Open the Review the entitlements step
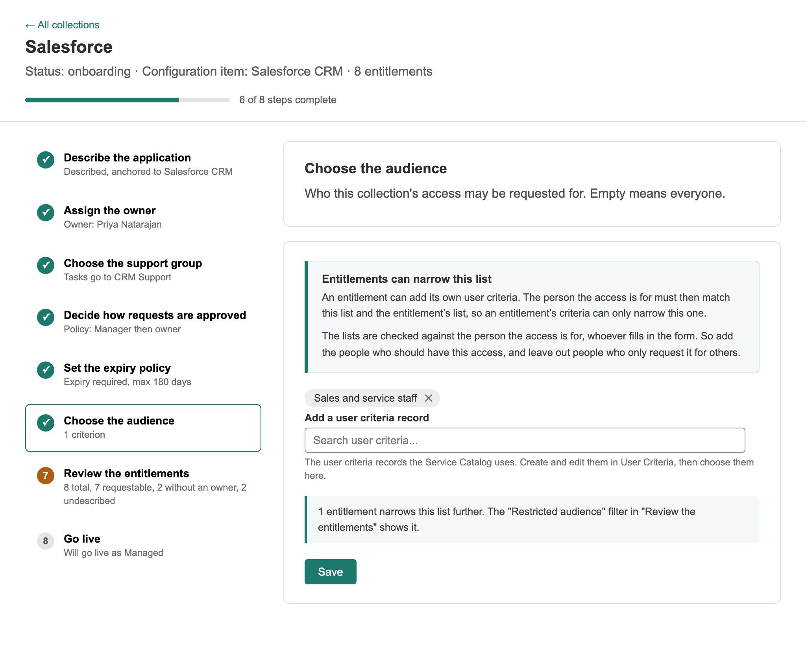Viewport: 806px width, 656px height. point(143,487)
